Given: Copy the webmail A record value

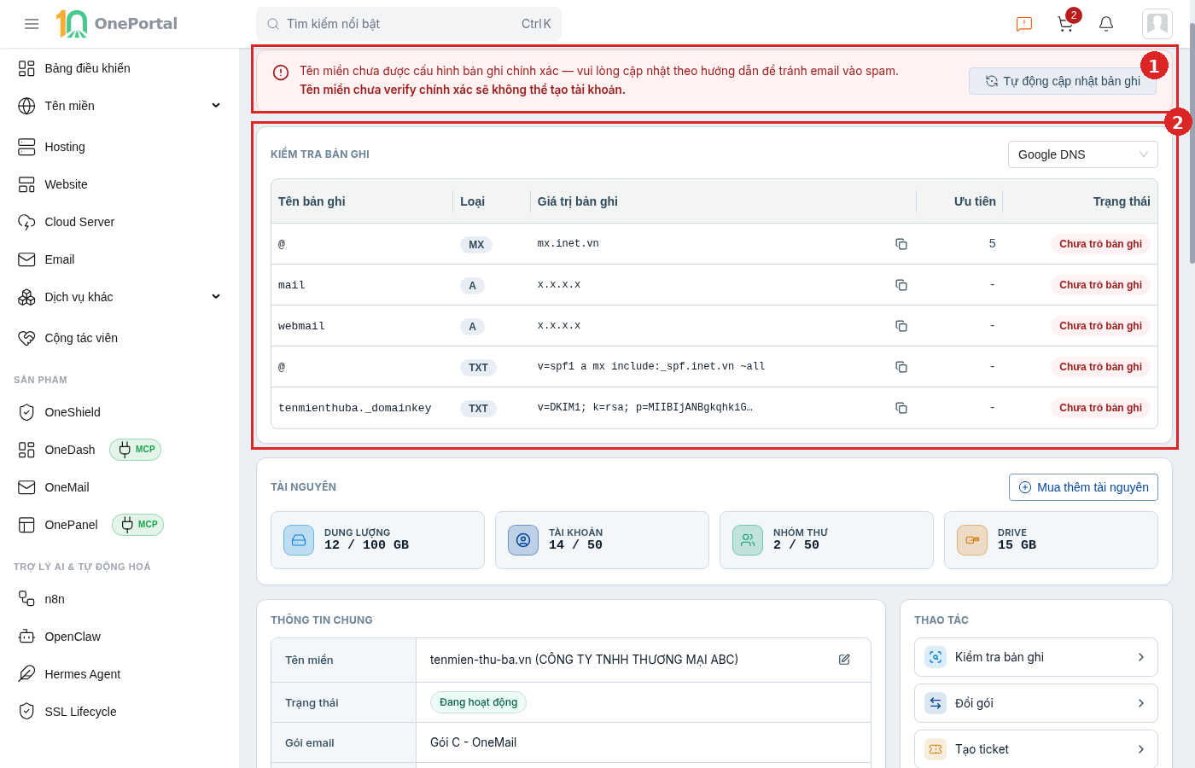Looking at the screenshot, I should tap(901, 326).
